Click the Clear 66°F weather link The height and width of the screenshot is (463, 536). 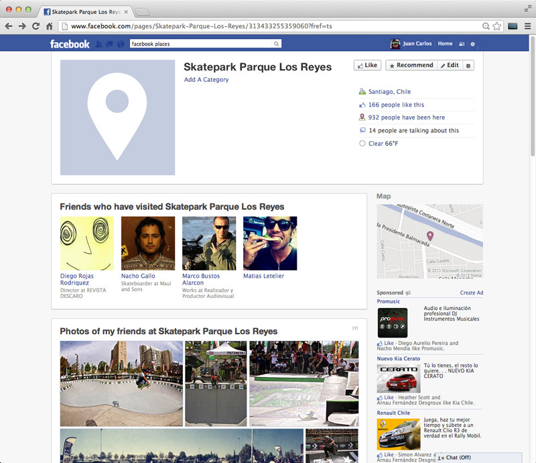coord(383,144)
